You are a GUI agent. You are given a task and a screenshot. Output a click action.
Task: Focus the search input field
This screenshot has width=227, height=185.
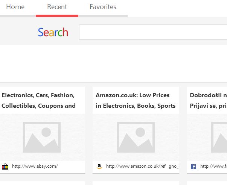click(x=152, y=32)
